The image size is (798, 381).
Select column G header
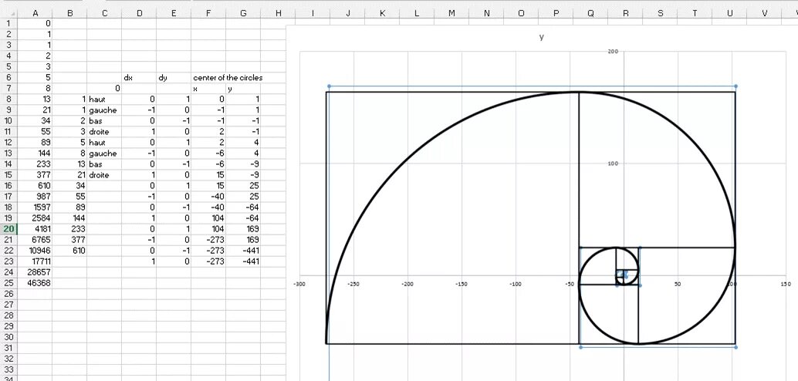(x=243, y=14)
